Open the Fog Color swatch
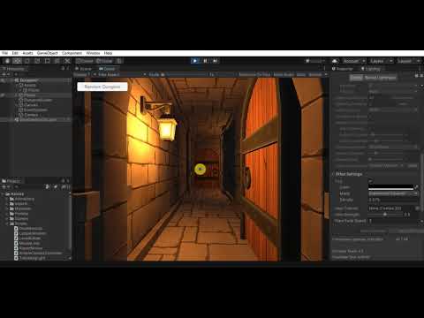Screen dimensions: 424x318 pyautogui.click(x=390, y=187)
